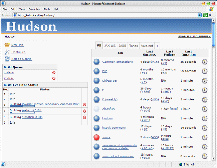The width and height of the screenshot is (217, 168).
Task: Schedule a build for Common annotations
Action: (x=205, y=62)
